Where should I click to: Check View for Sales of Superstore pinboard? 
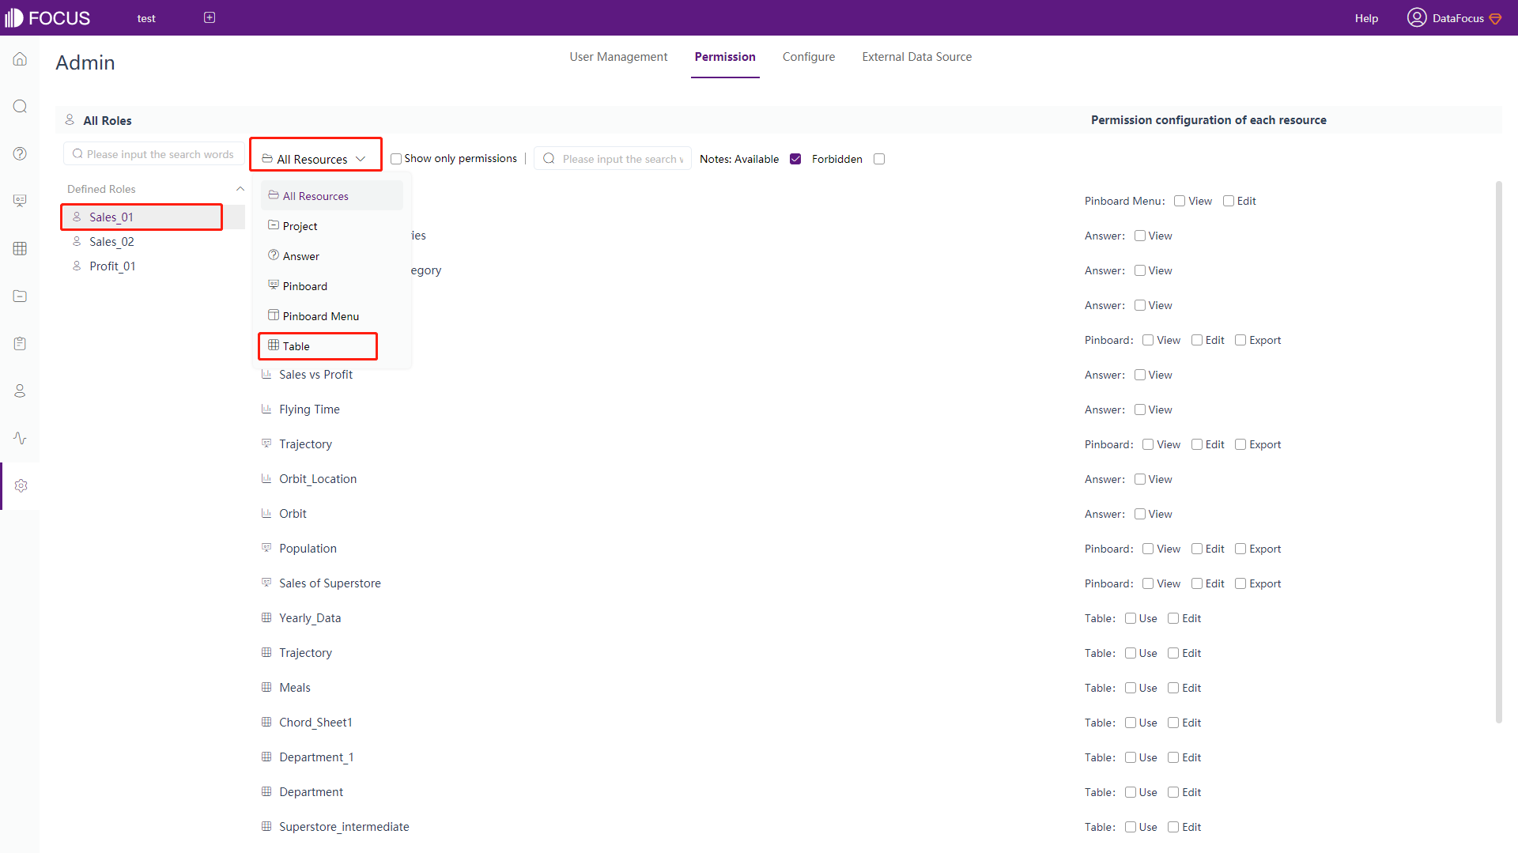point(1148,583)
